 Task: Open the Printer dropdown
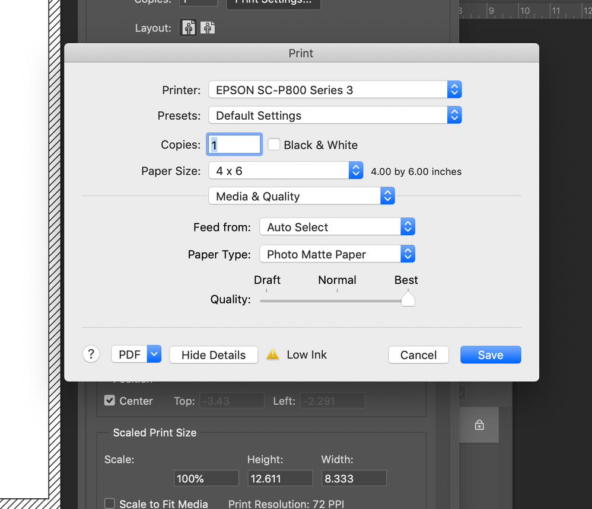coord(335,89)
